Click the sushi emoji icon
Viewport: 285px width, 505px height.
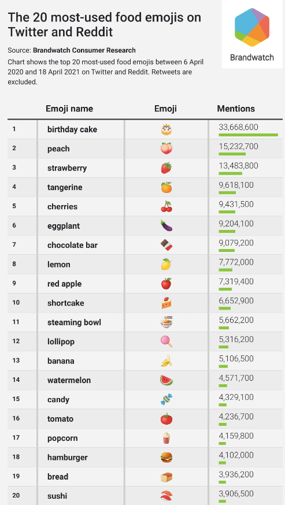tap(166, 496)
